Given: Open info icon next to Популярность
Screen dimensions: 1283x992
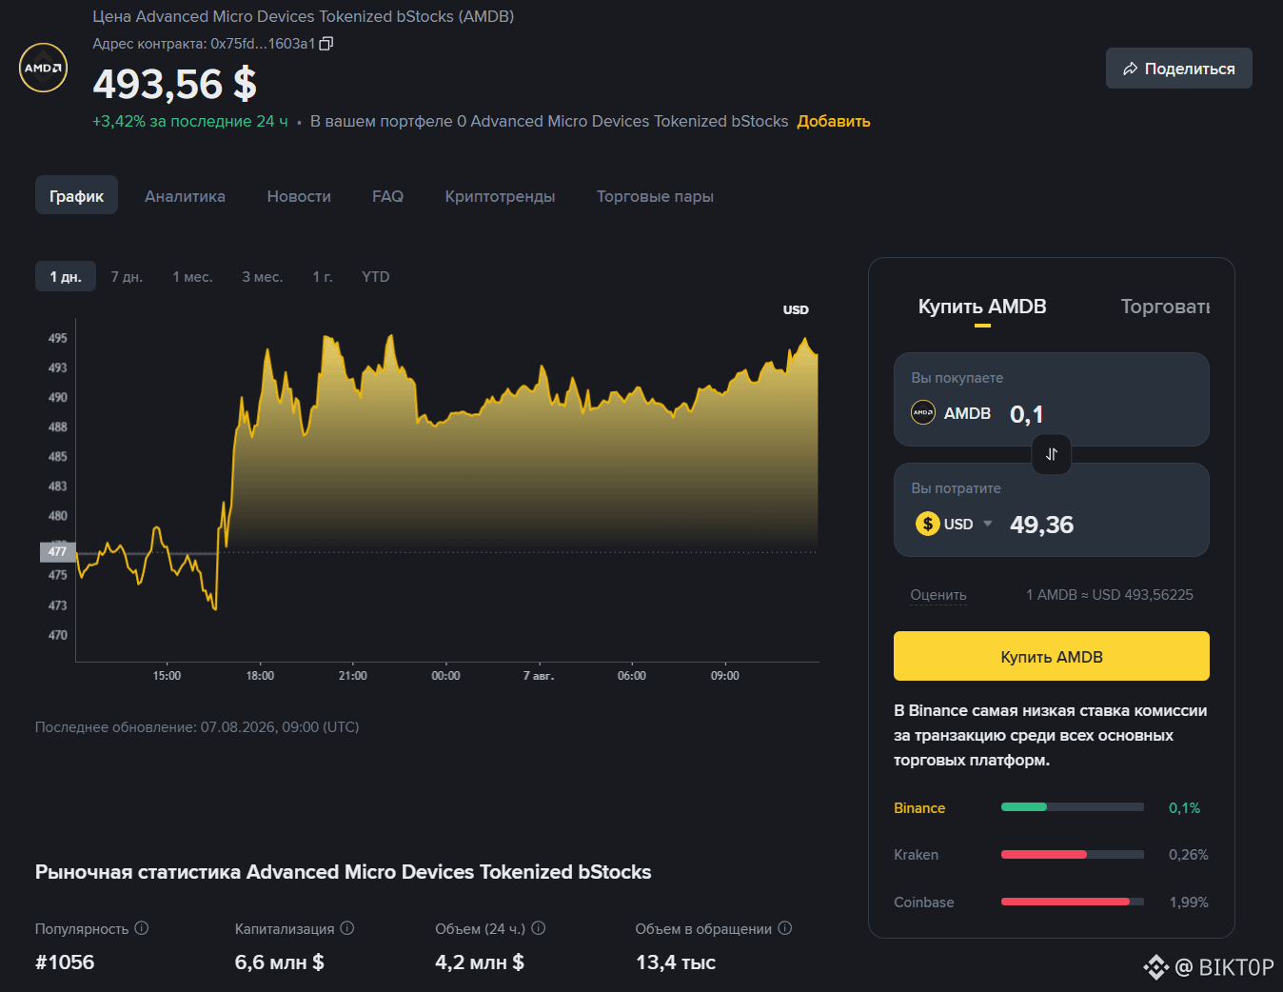Looking at the screenshot, I should coord(142,928).
